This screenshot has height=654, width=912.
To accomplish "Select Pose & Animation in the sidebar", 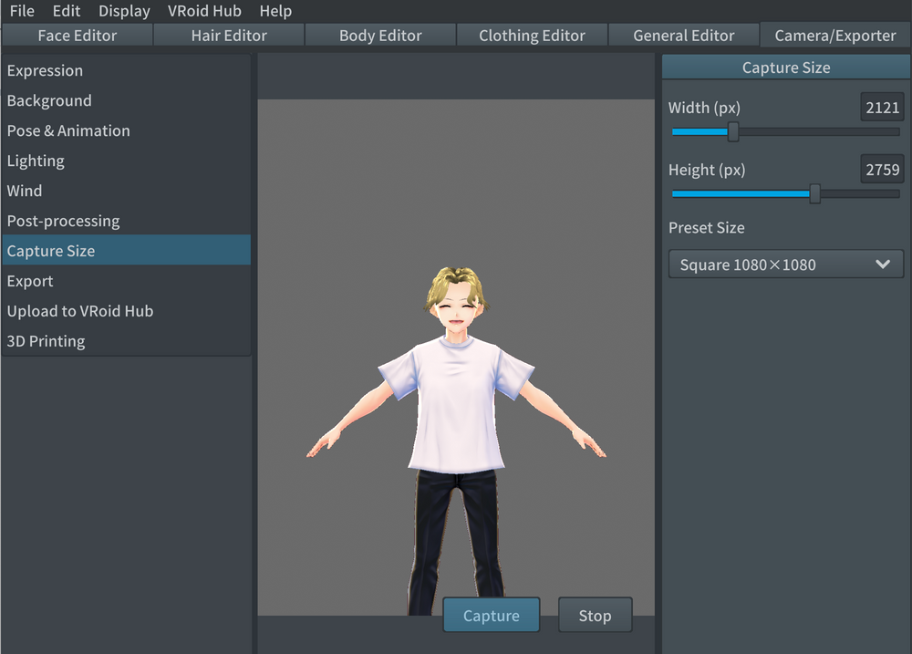I will pos(68,131).
